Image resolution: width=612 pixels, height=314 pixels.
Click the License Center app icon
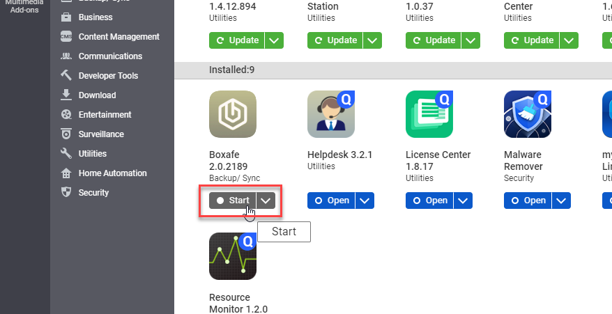click(x=429, y=114)
